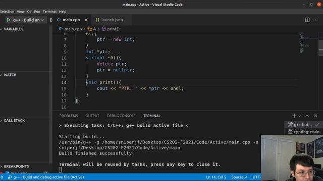
Task: Click the 'int *ptr;' code line
Action: (98, 52)
